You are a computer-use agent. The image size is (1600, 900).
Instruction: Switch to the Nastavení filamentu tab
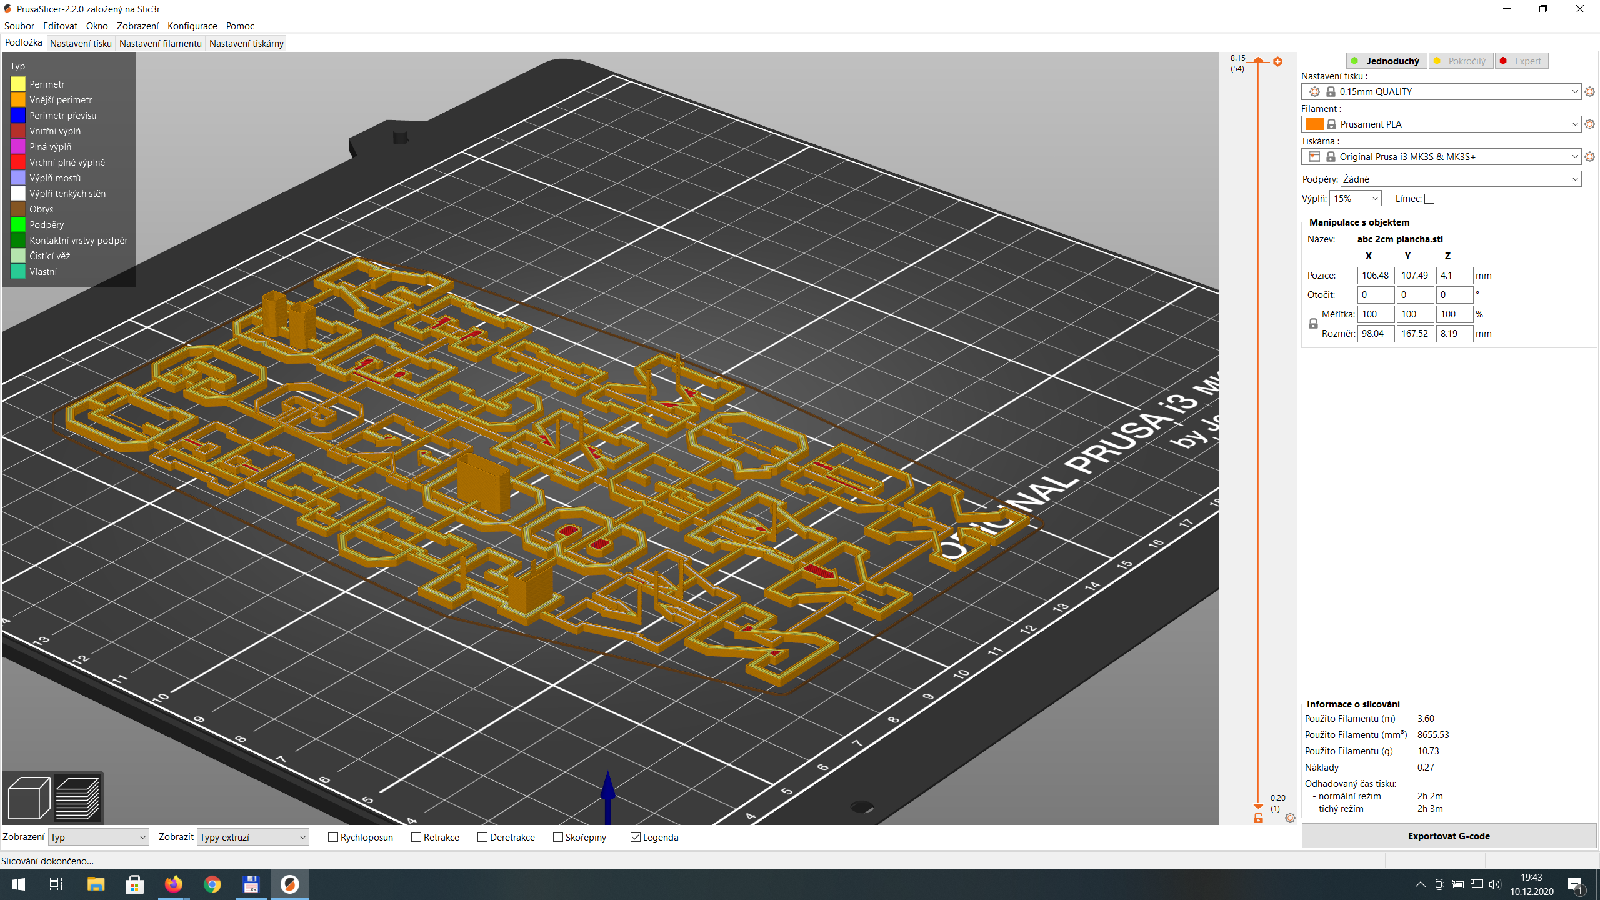160,42
